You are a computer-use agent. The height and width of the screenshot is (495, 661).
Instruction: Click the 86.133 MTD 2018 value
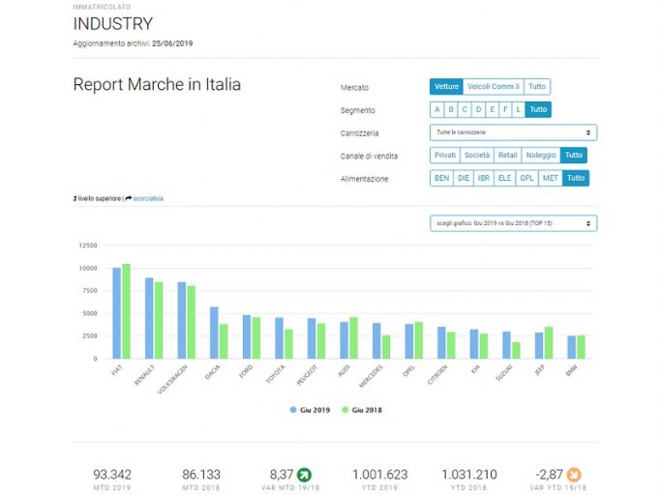coord(201,475)
